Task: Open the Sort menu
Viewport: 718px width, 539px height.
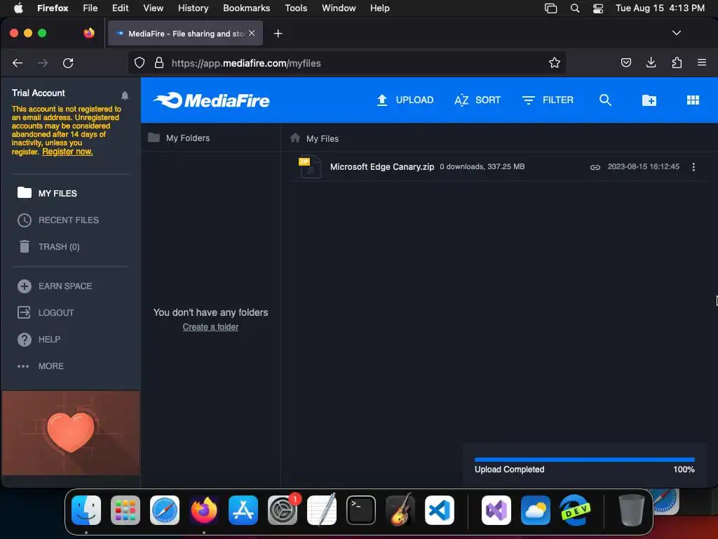Action: [x=477, y=100]
